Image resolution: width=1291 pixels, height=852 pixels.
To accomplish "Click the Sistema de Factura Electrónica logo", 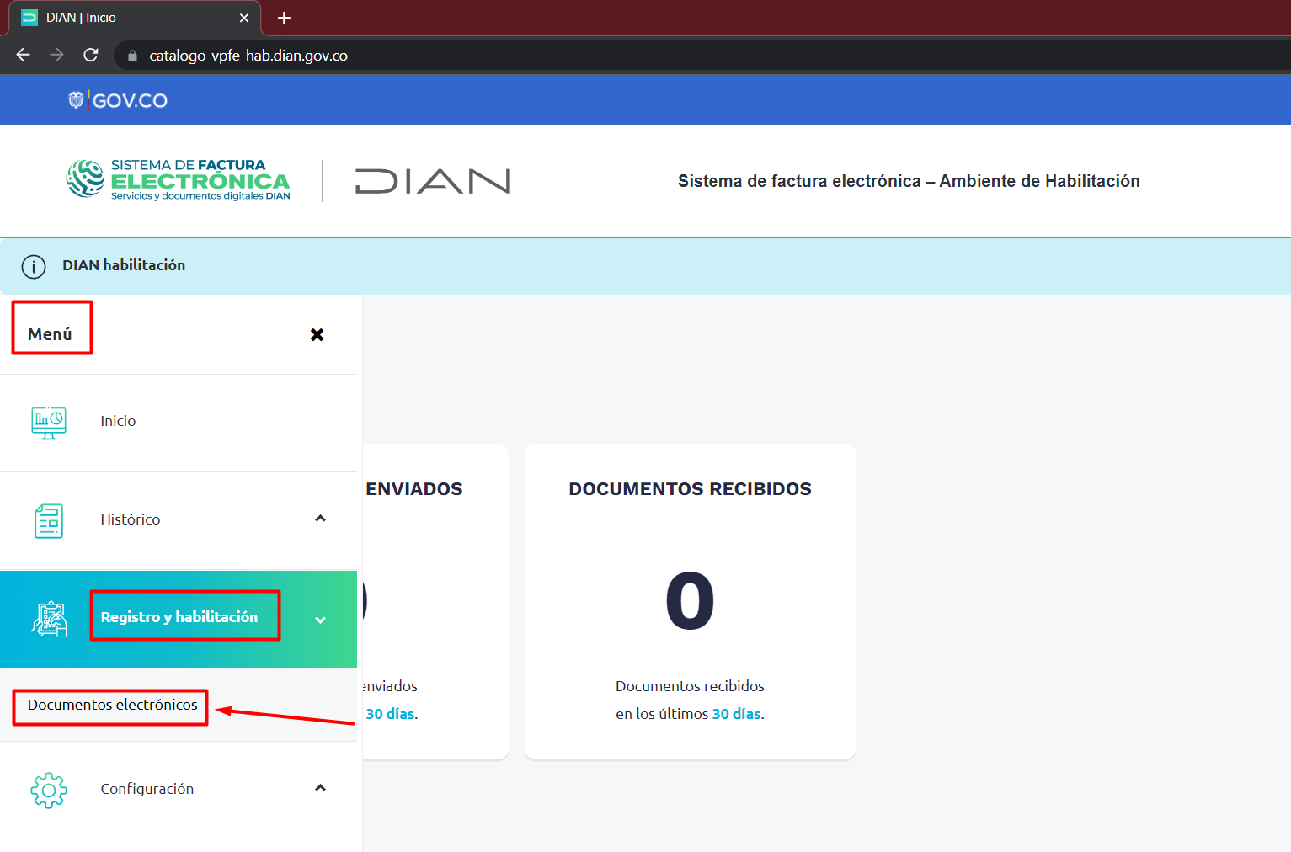I will coord(179,179).
